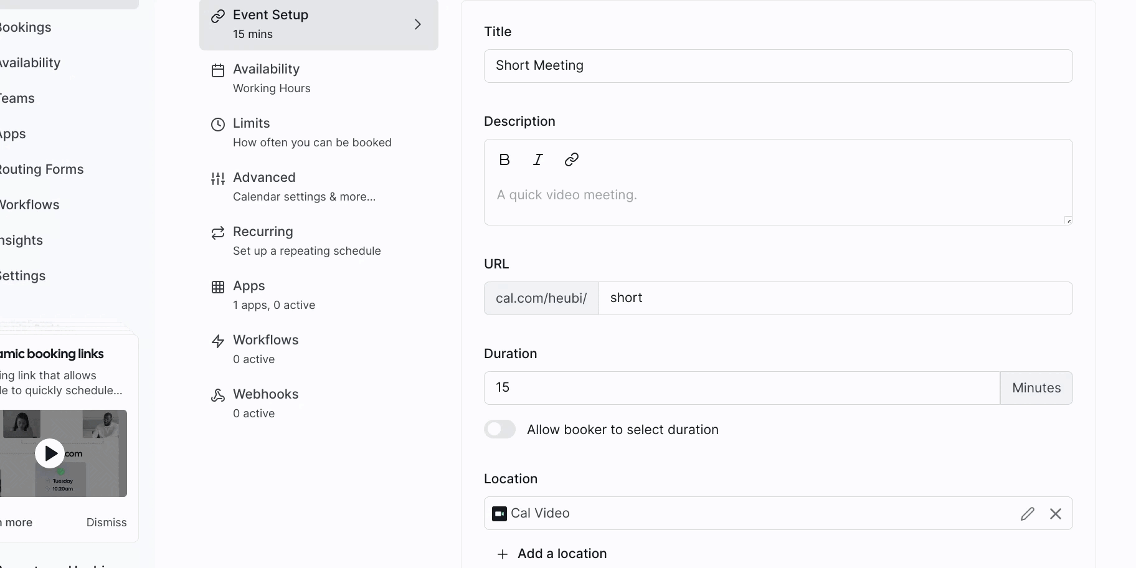Image resolution: width=1136 pixels, height=568 pixels.
Task: Click the Title field containing Short Meeting
Action: 778,65
